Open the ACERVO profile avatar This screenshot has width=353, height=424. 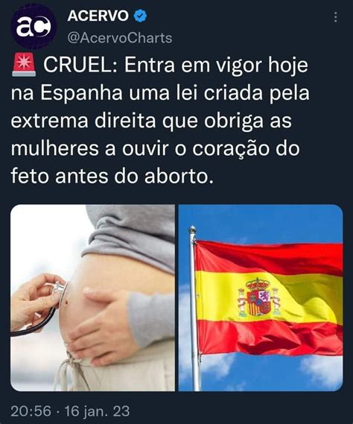pyautogui.click(x=34, y=27)
